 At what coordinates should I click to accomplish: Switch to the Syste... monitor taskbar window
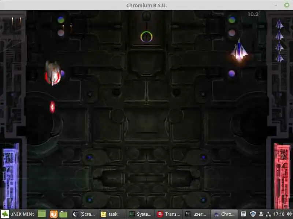coord(140,214)
